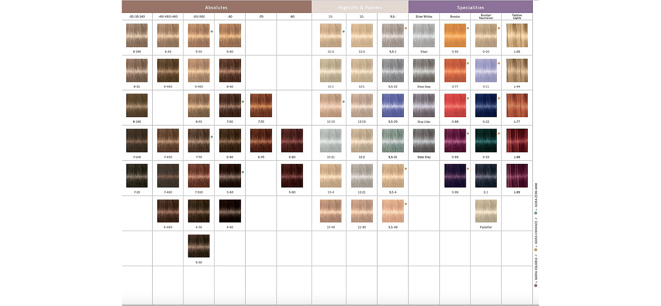Switch to the Specialities section header

point(470,7)
